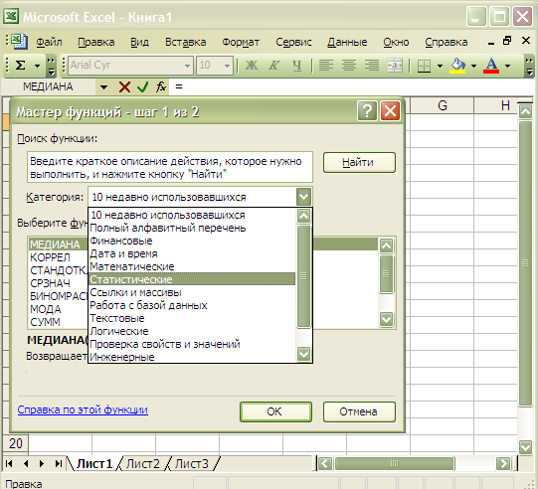Open the МЕДИАНА name box dropdown

[103, 87]
